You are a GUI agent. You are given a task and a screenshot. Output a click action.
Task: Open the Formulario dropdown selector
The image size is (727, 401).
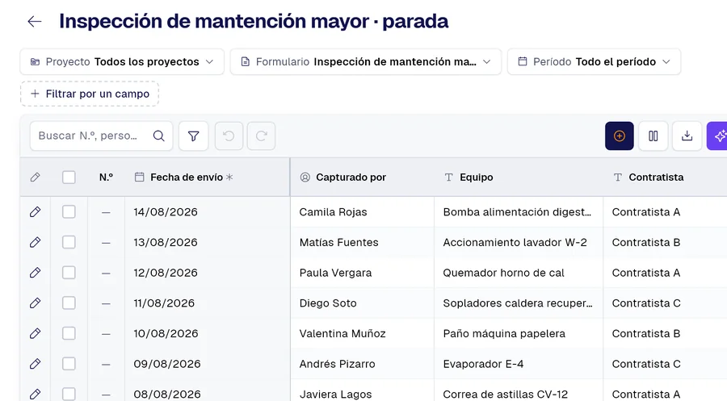[366, 61]
